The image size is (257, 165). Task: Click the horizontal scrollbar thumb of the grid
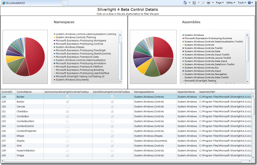coord(123,161)
